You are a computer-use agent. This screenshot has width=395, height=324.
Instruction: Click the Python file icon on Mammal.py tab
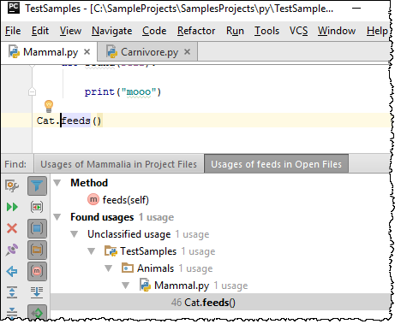click(x=14, y=51)
